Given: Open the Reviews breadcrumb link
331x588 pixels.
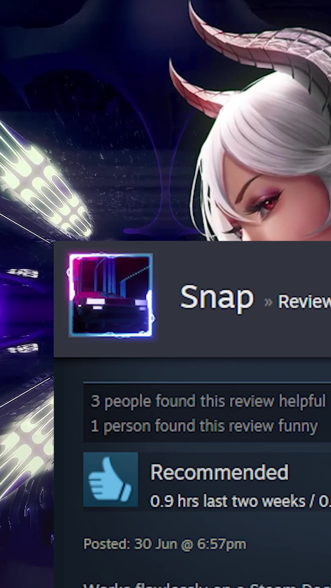Looking at the screenshot, I should [304, 302].
